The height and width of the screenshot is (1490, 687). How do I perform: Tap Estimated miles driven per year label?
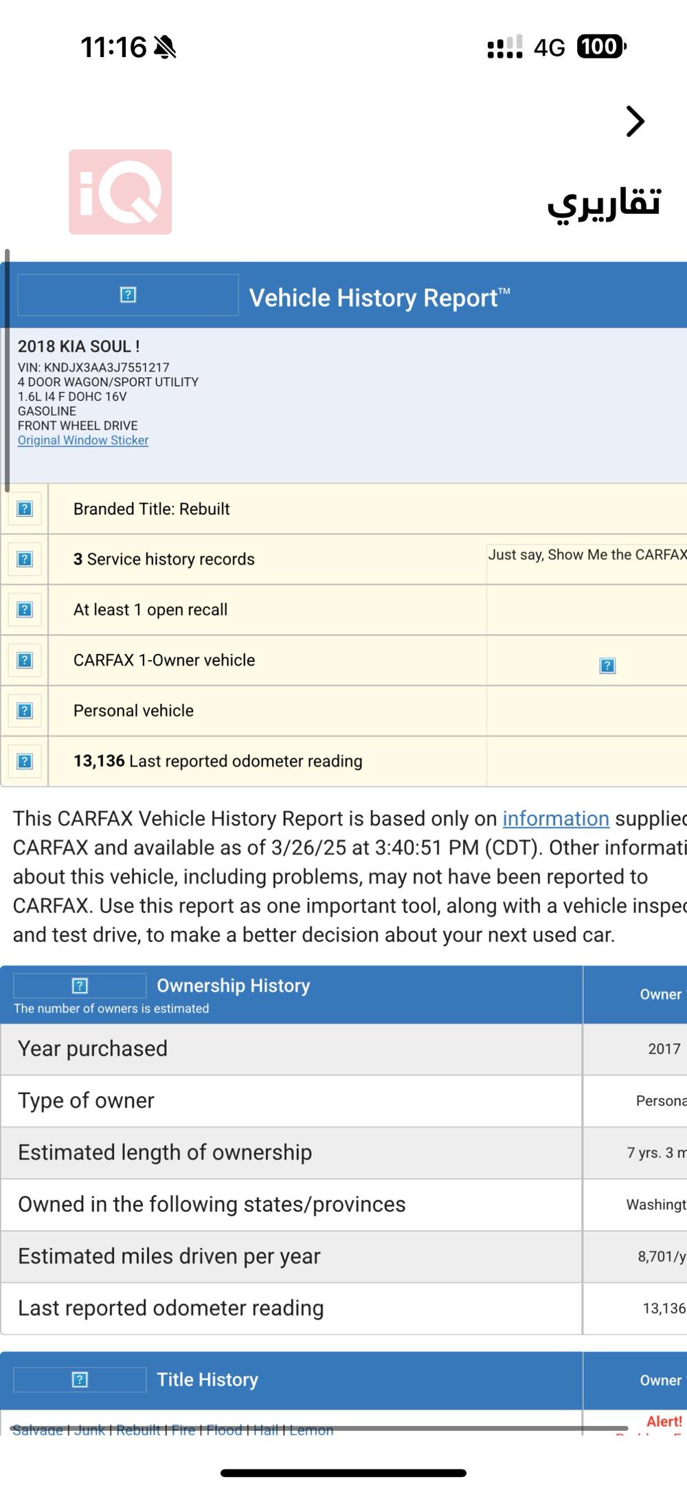(169, 1256)
